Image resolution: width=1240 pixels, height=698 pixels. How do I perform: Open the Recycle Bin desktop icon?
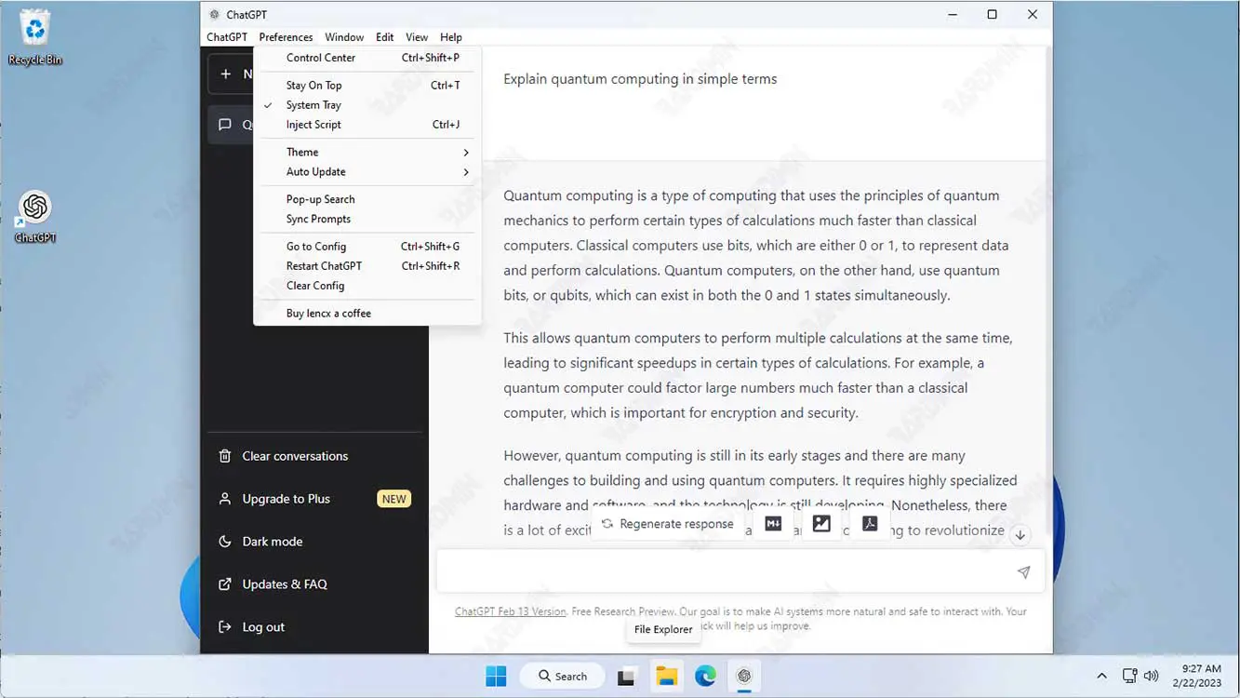(x=35, y=37)
